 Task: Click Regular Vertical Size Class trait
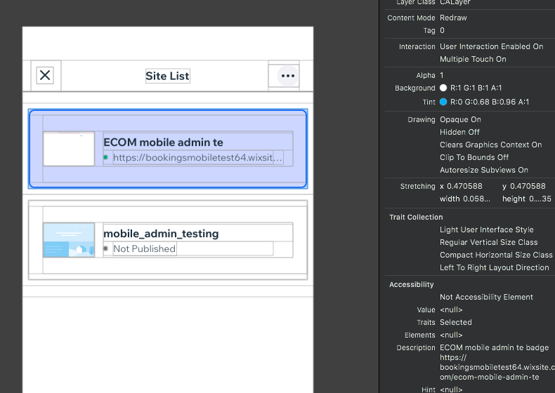[489, 242]
